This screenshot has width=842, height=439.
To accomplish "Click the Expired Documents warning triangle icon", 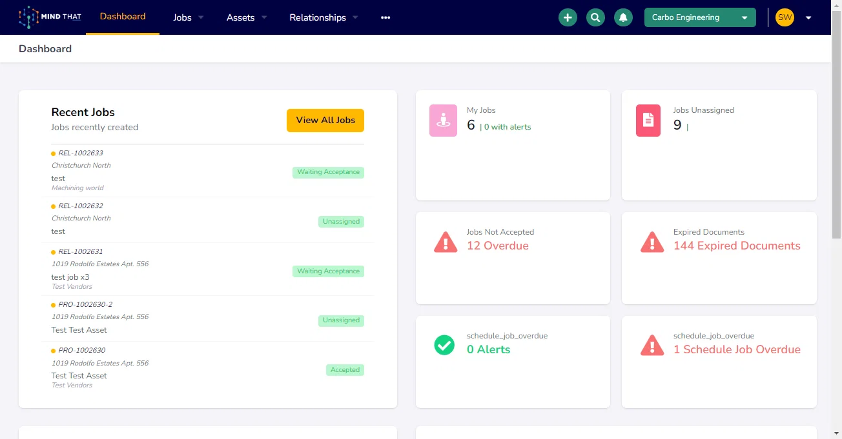I will click(x=652, y=242).
